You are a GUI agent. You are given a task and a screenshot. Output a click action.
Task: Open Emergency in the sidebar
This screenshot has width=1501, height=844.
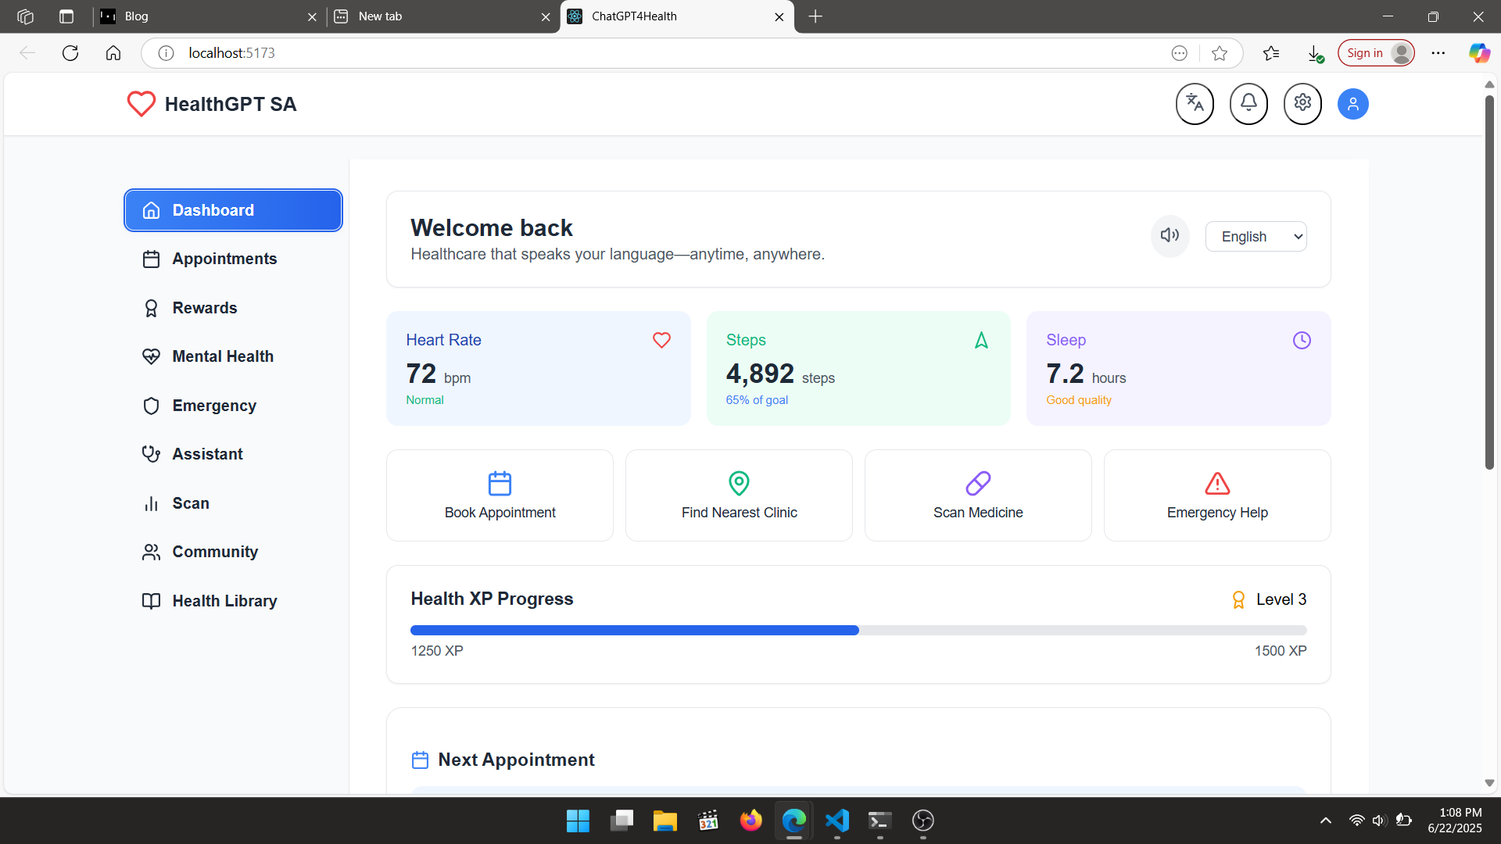tap(233, 406)
